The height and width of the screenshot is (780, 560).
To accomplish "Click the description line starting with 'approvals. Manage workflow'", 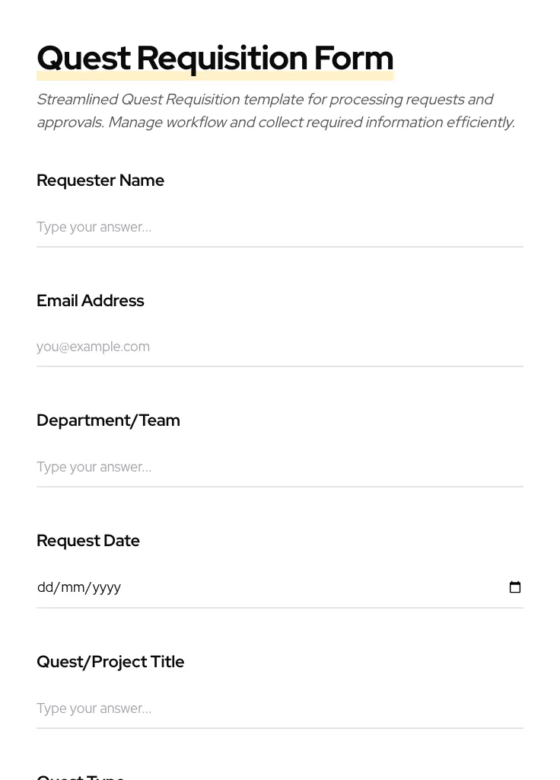I will point(275,123).
